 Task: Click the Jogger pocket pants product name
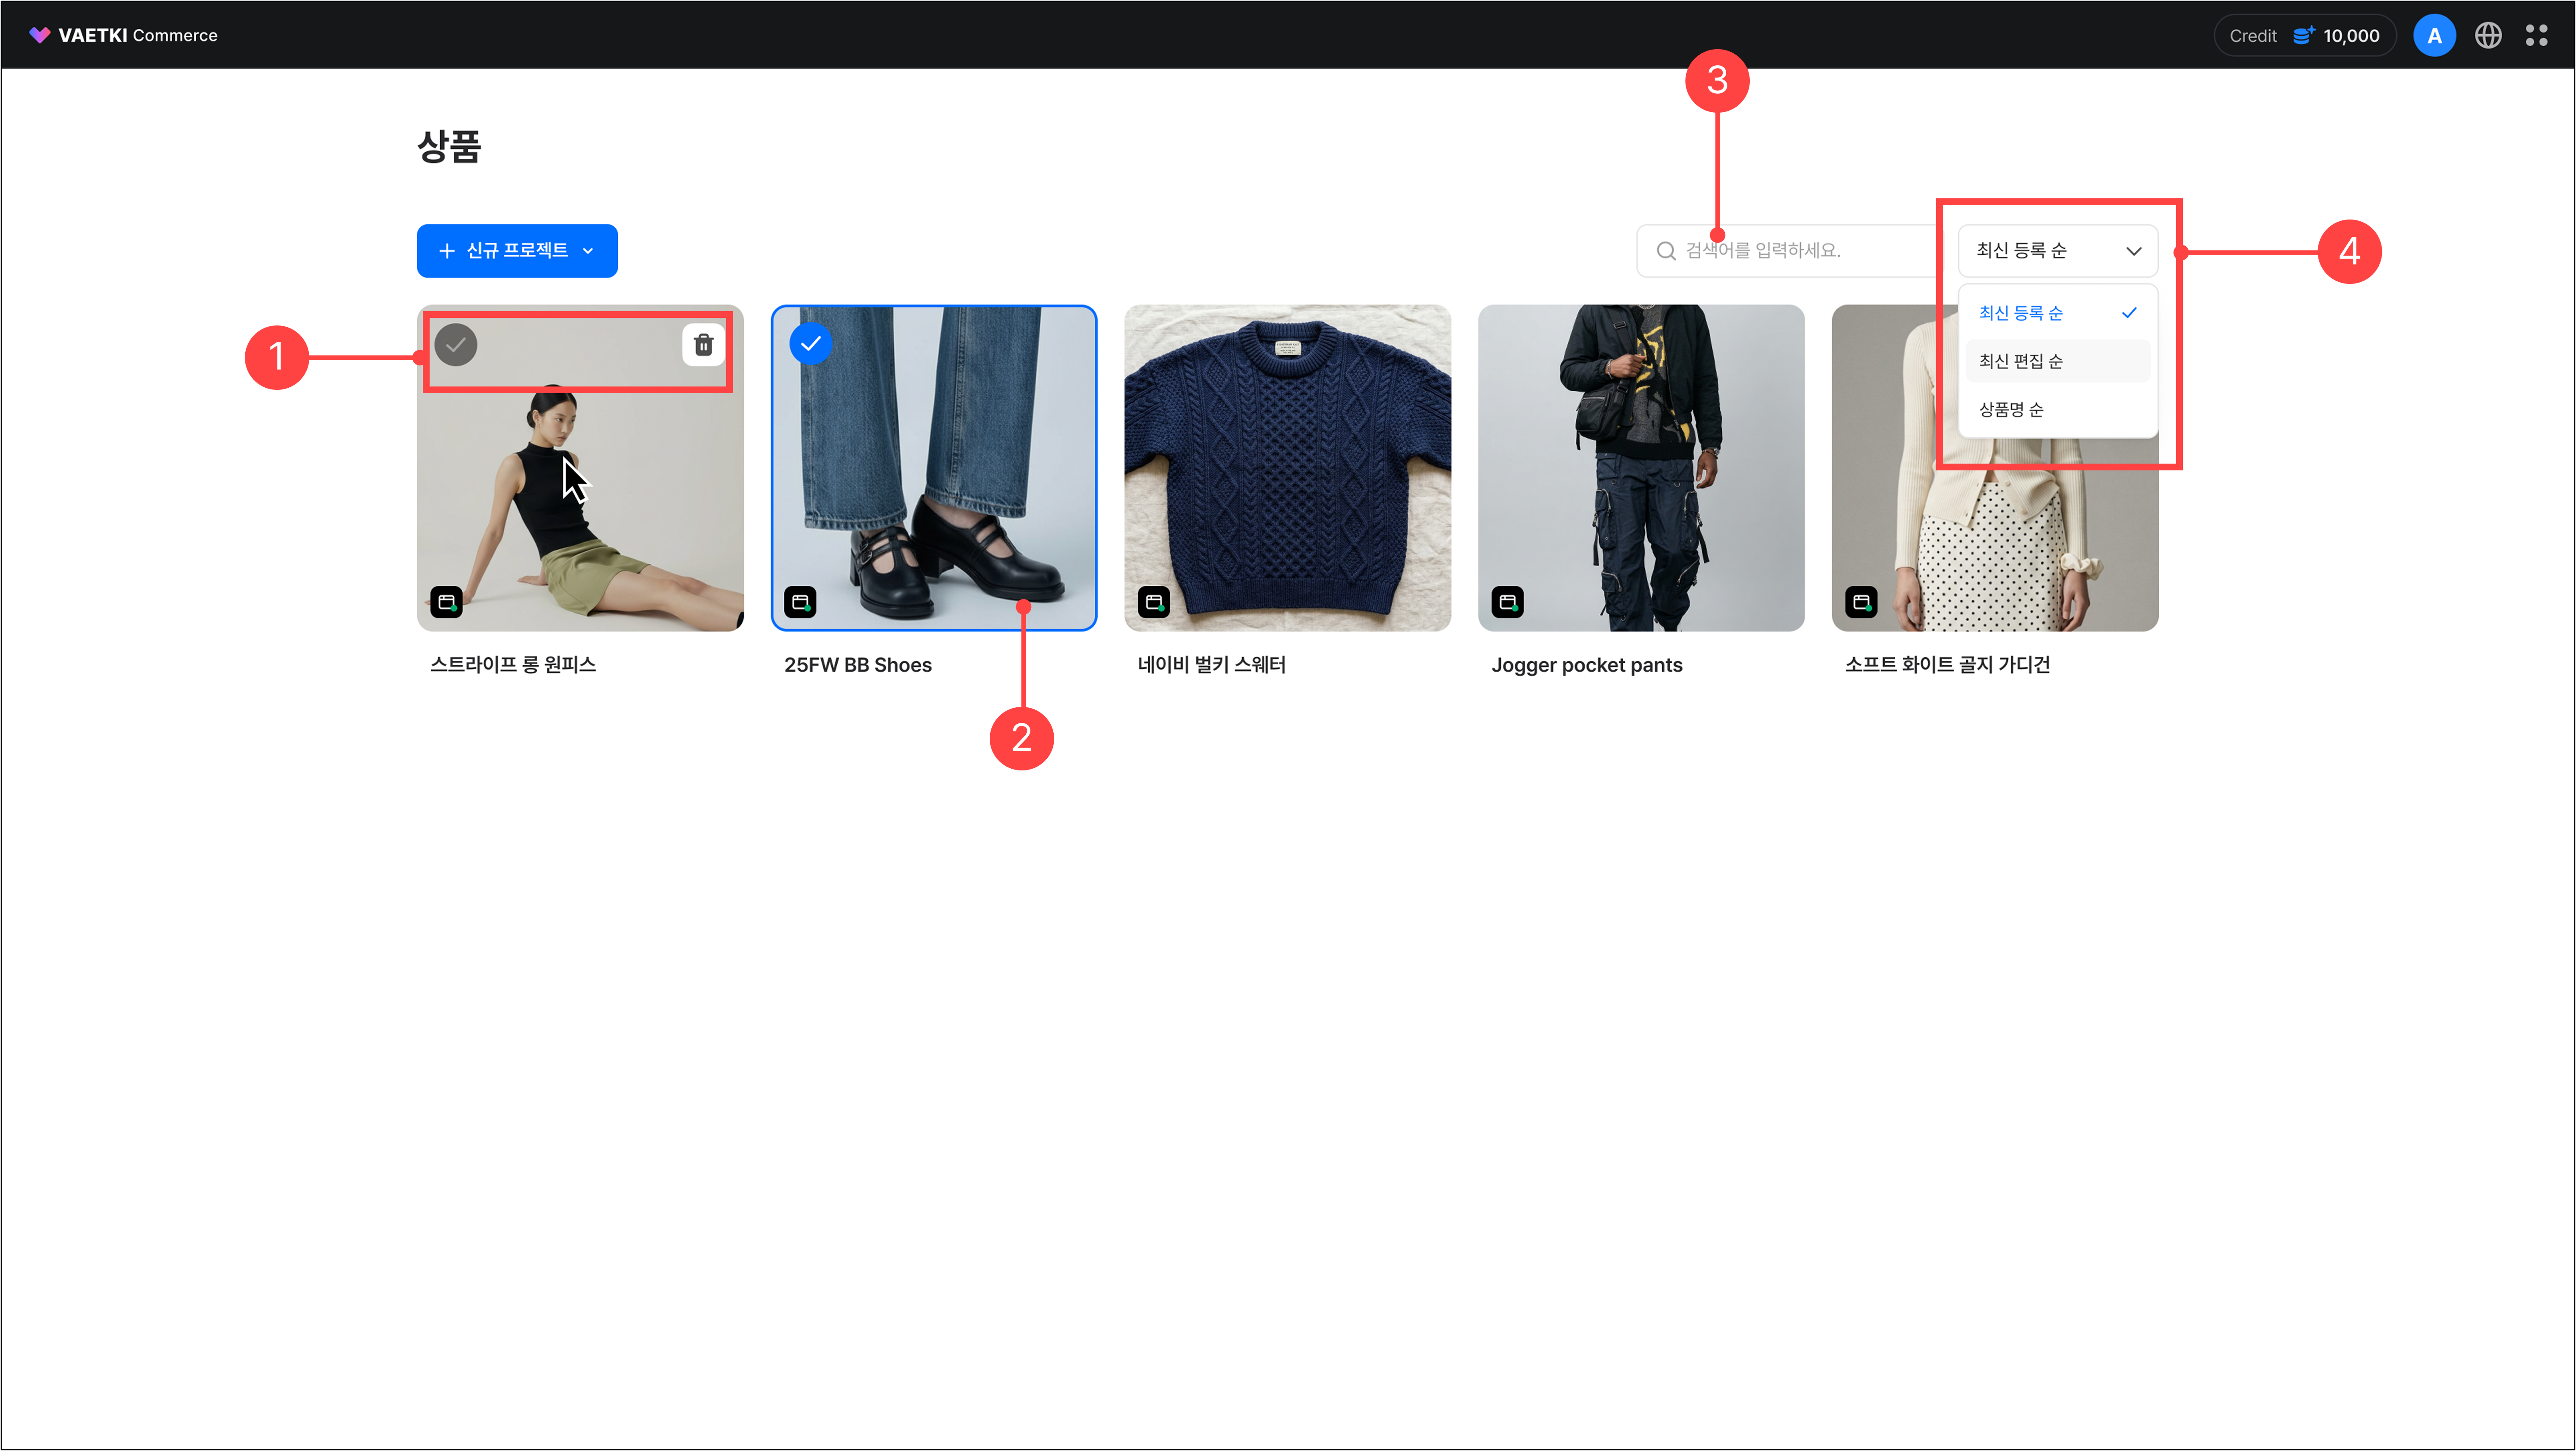pyautogui.click(x=1587, y=665)
